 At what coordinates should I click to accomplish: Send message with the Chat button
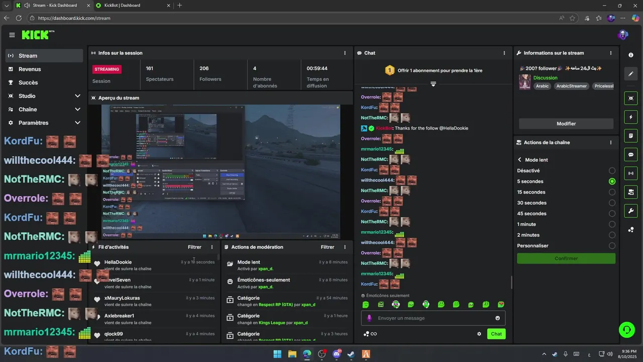pos(496,334)
